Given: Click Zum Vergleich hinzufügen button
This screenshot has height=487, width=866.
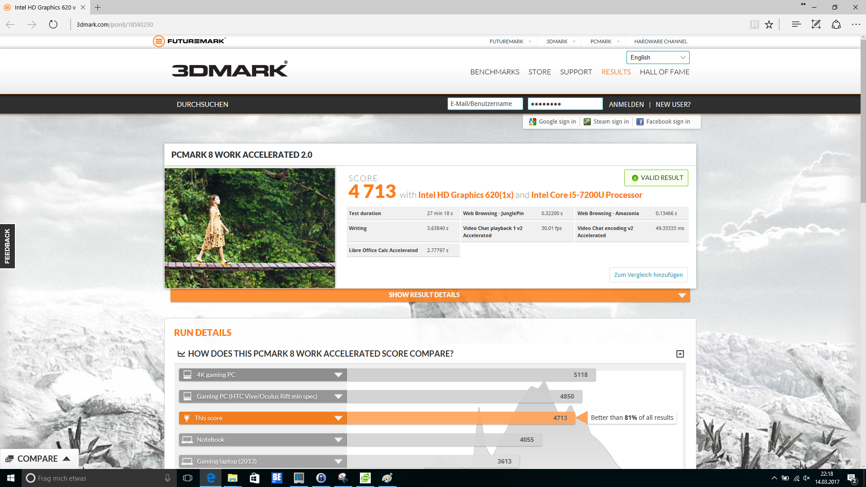Looking at the screenshot, I should [648, 275].
